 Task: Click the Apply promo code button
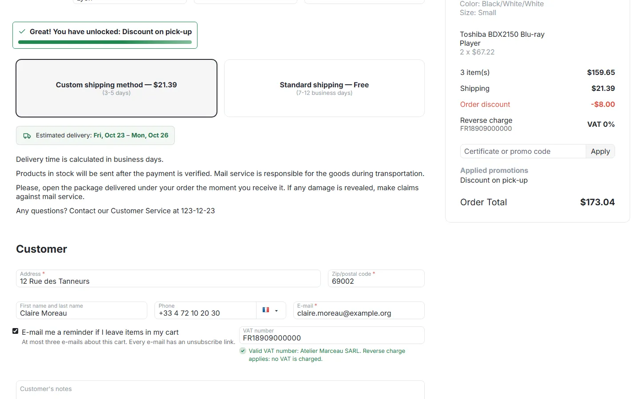point(600,151)
